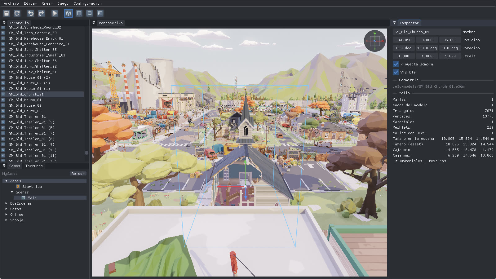Click the left side panel layout icon
The width and height of the screenshot is (496, 279).
coord(100,13)
